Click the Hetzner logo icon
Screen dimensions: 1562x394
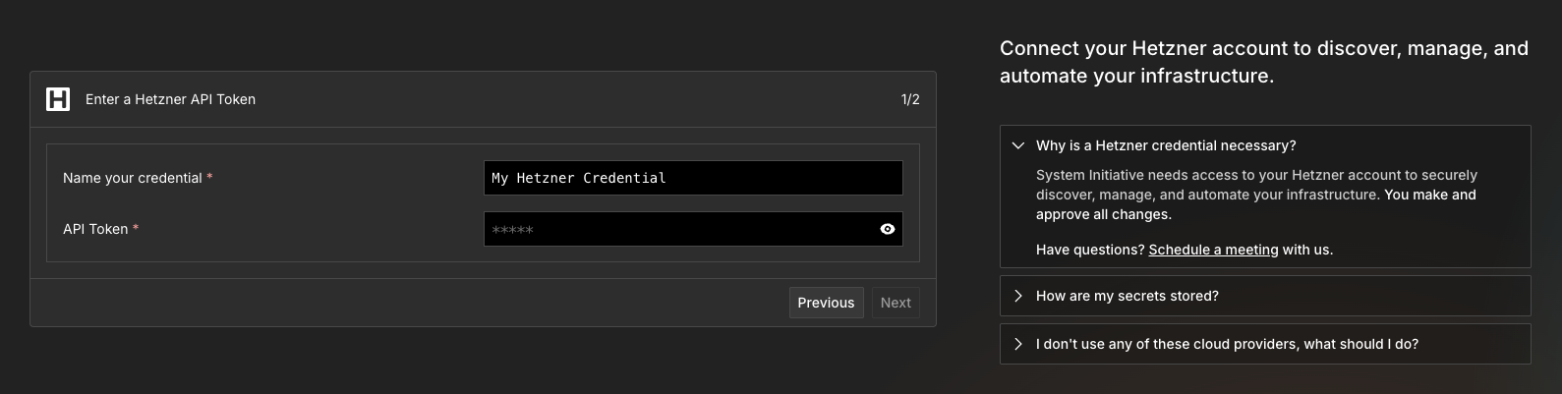[x=58, y=99]
